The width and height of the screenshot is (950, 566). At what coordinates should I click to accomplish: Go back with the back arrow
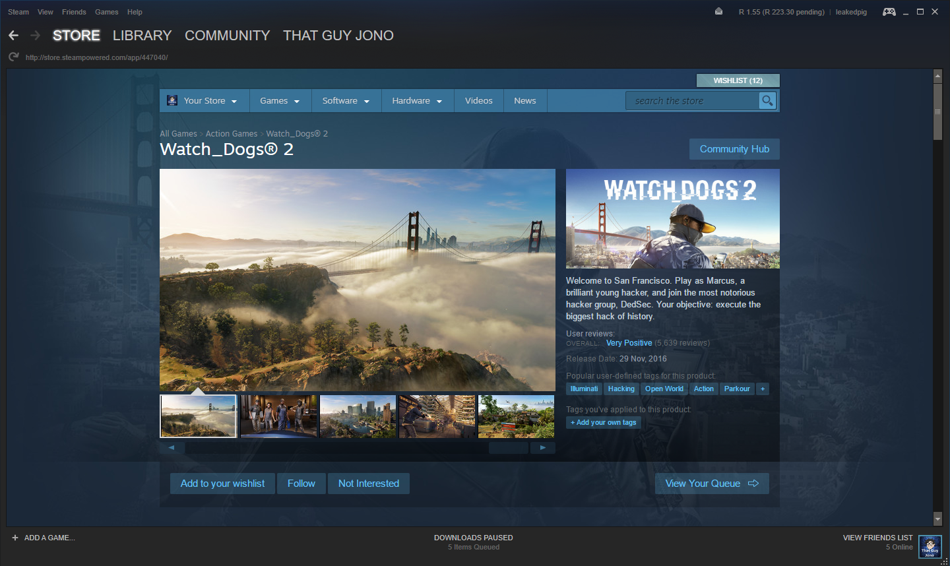pos(14,36)
